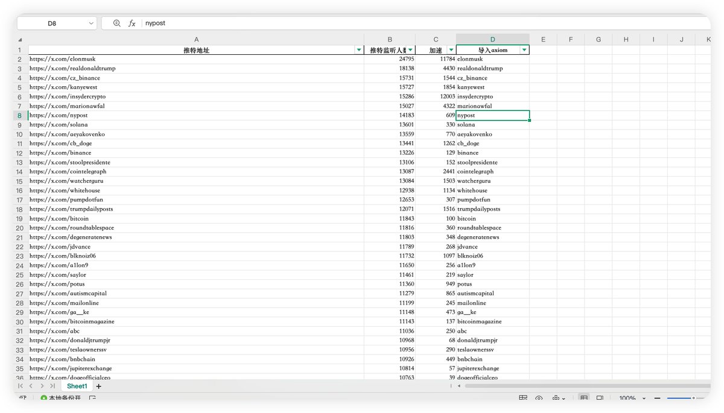Select column D header
724x413 pixels.
(x=492, y=40)
